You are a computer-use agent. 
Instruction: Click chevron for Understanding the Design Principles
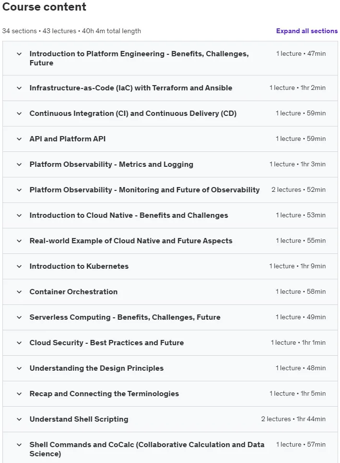[19, 368]
